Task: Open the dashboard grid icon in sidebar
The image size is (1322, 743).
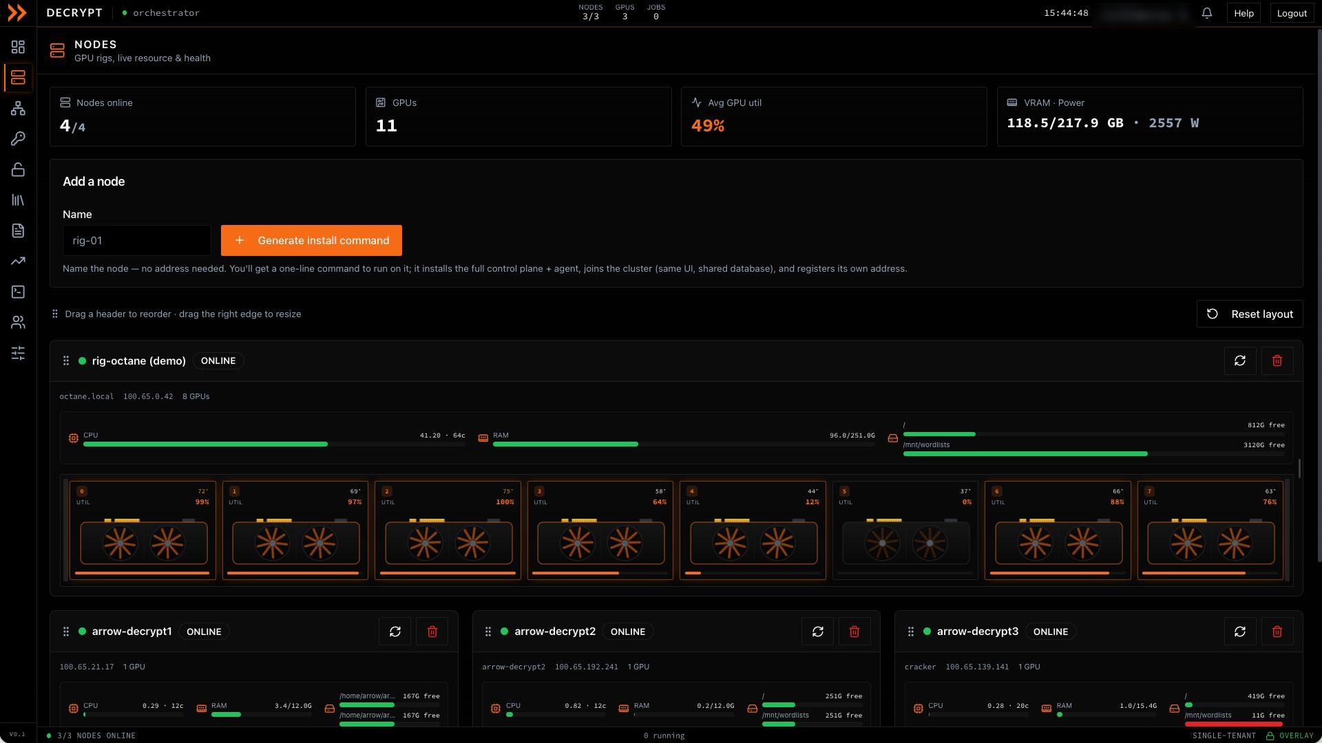Action: pyautogui.click(x=18, y=47)
